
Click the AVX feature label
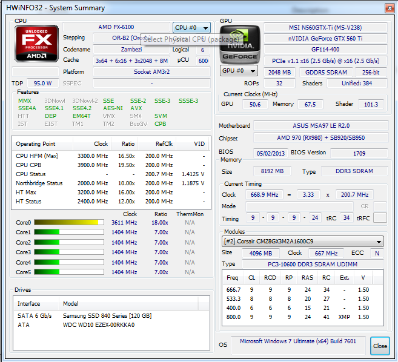click(136, 108)
